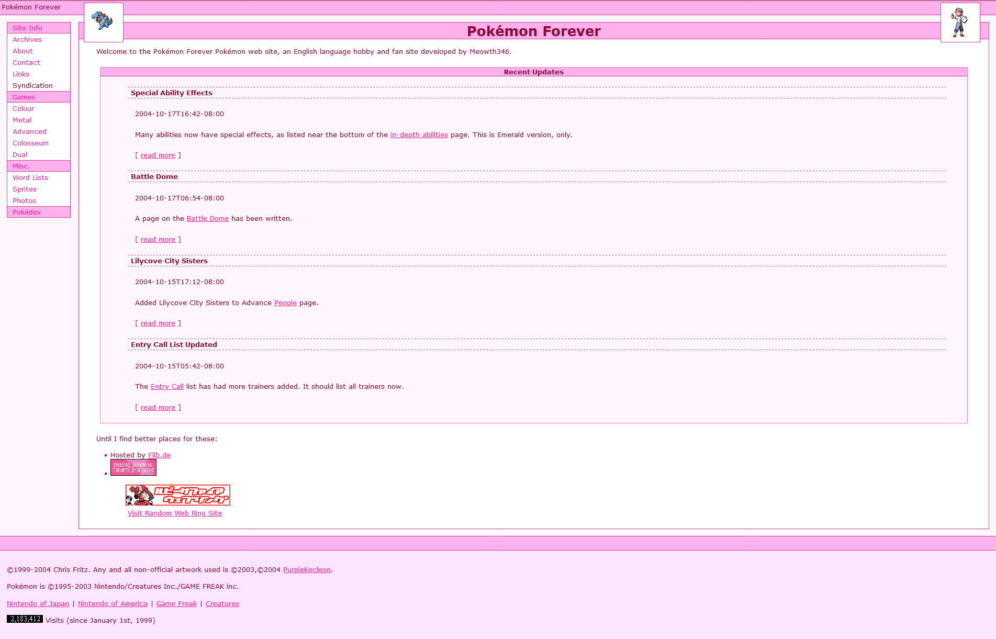Follow the People link
Image resolution: width=996 pixels, height=639 pixels.
click(285, 302)
